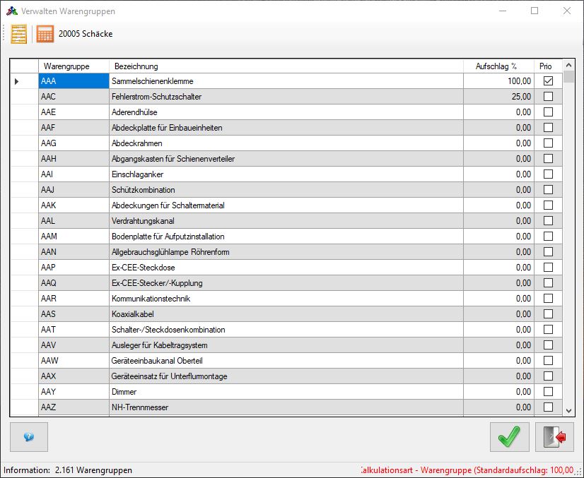Select Abdeckplatte für Einbaueinheiten cell

(x=286, y=128)
